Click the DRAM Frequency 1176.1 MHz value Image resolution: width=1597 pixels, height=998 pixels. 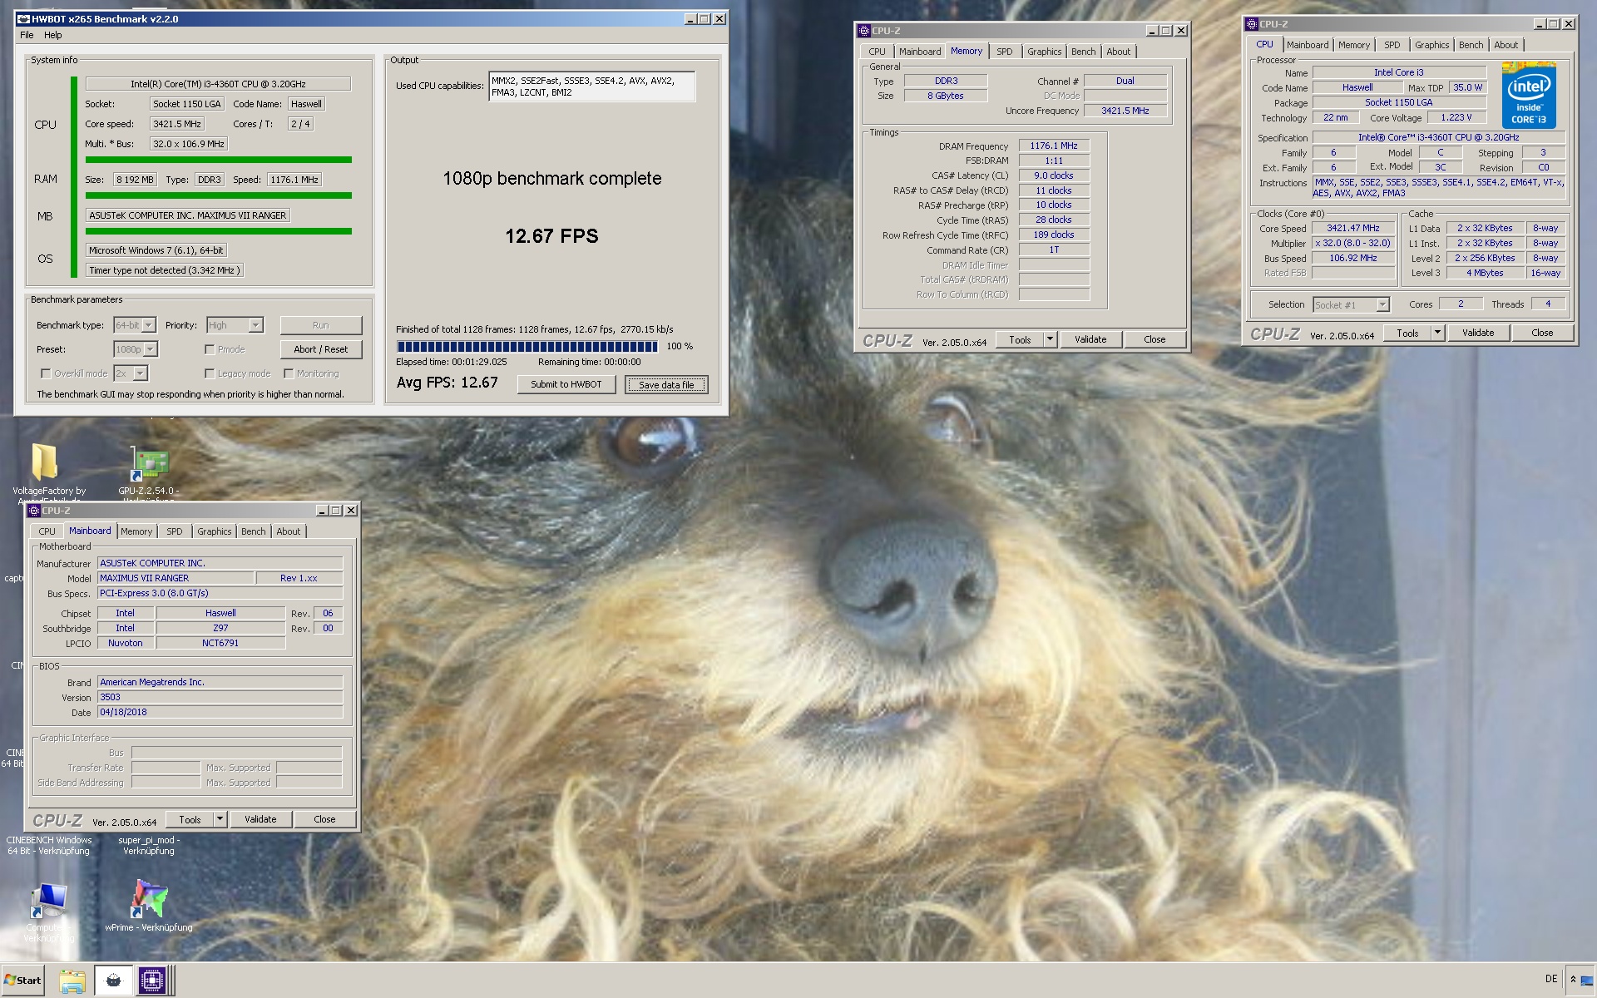point(1054,146)
